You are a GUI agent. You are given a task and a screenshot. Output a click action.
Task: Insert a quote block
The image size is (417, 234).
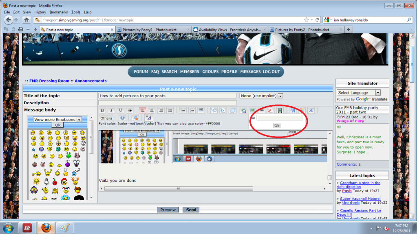(214, 111)
